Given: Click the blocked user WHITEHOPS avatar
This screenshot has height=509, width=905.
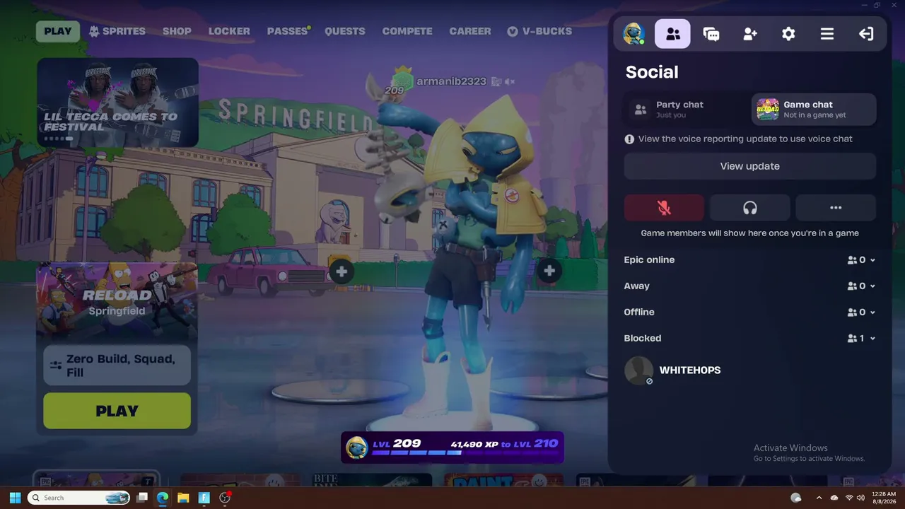Looking at the screenshot, I should tap(638, 370).
